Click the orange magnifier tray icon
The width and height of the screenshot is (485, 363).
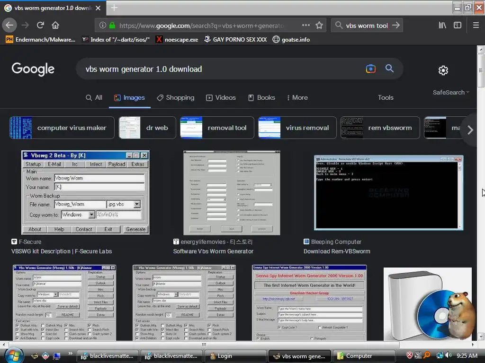tap(427, 355)
